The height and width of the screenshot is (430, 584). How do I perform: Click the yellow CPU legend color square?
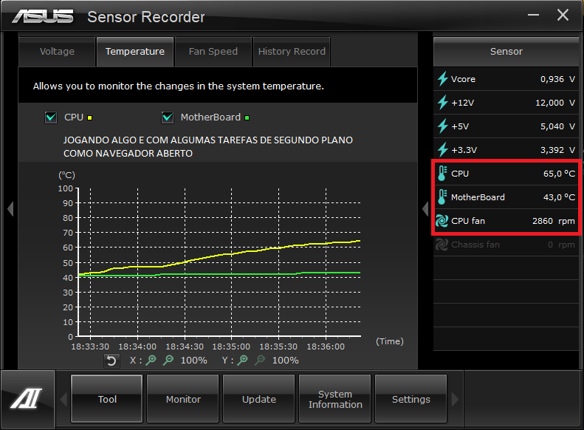tap(89, 117)
